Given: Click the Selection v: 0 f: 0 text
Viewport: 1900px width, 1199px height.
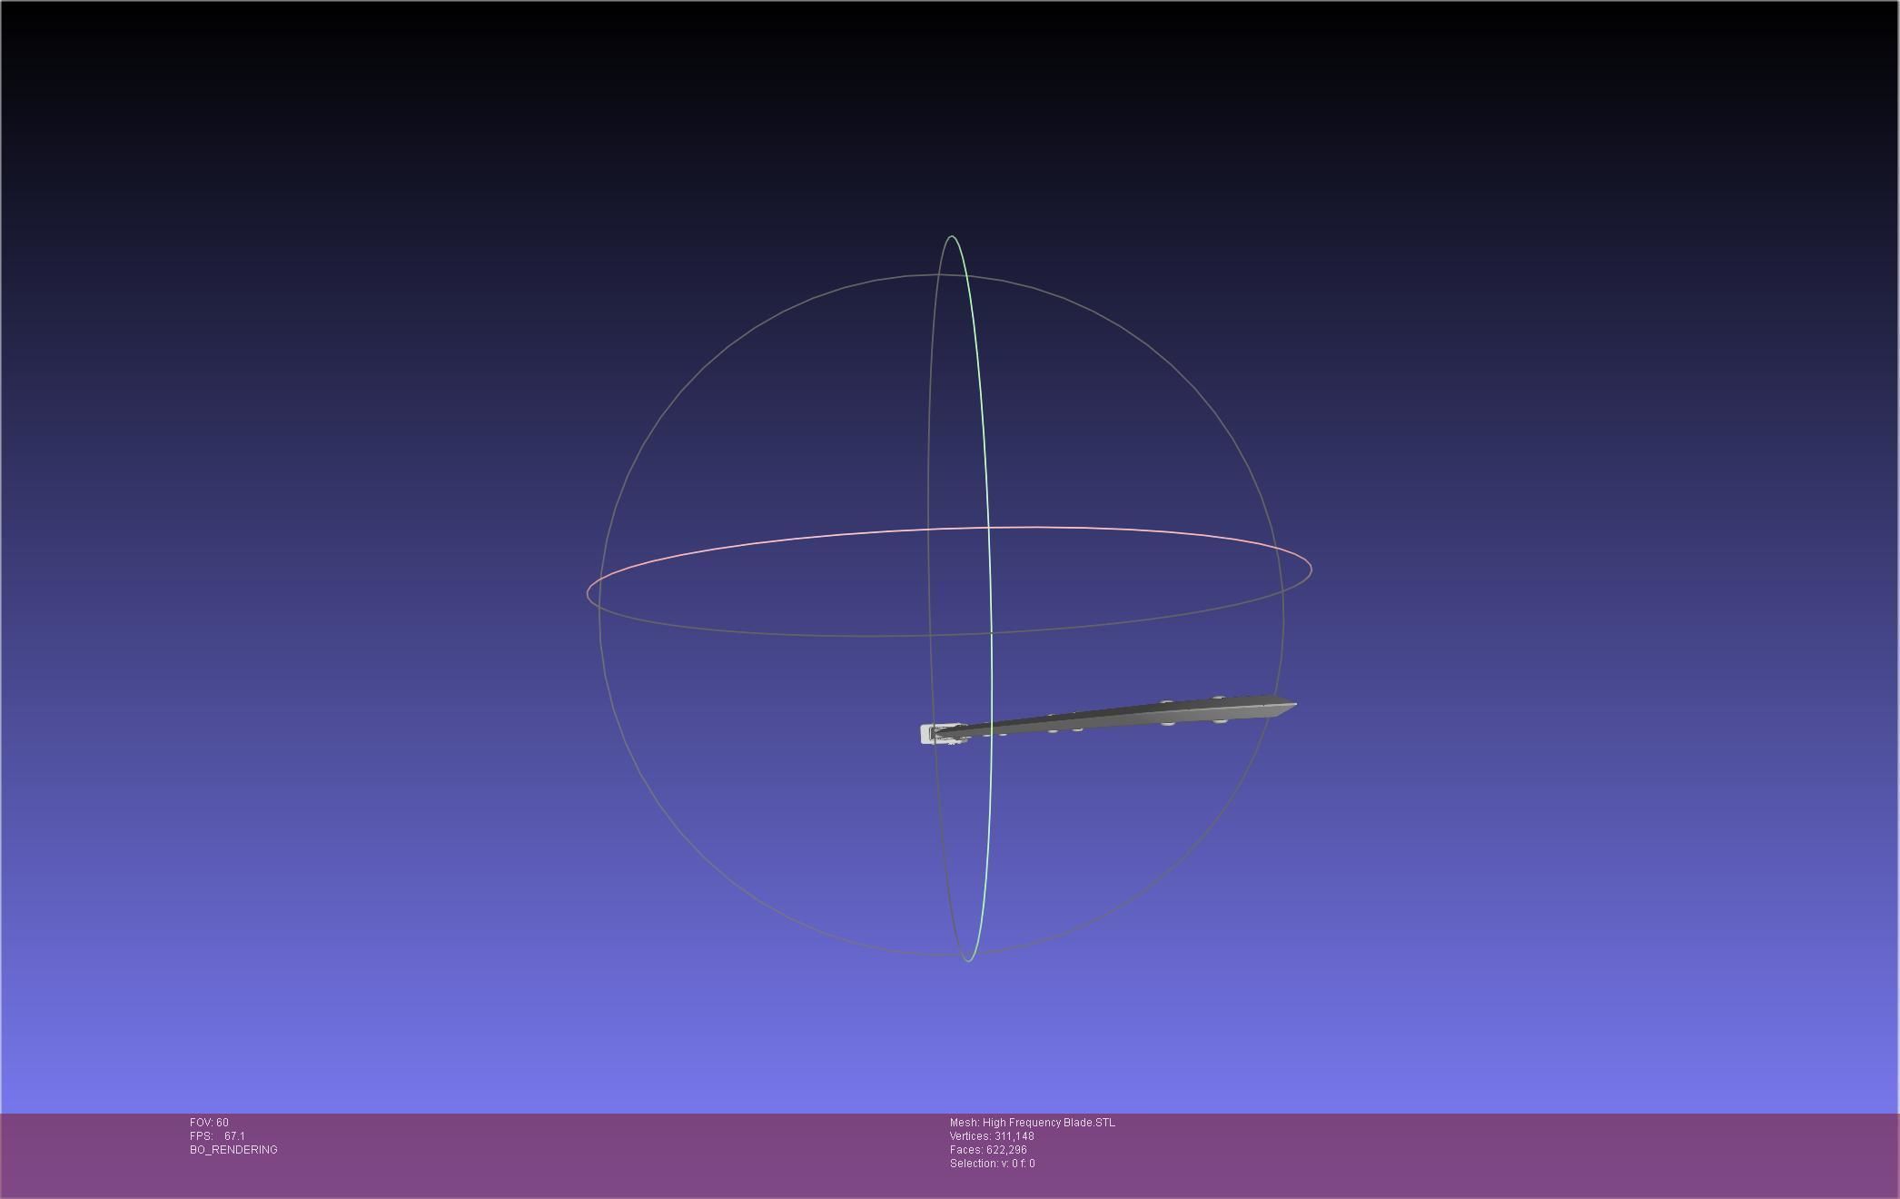Looking at the screenshot, I should [x=992, y=1164].
